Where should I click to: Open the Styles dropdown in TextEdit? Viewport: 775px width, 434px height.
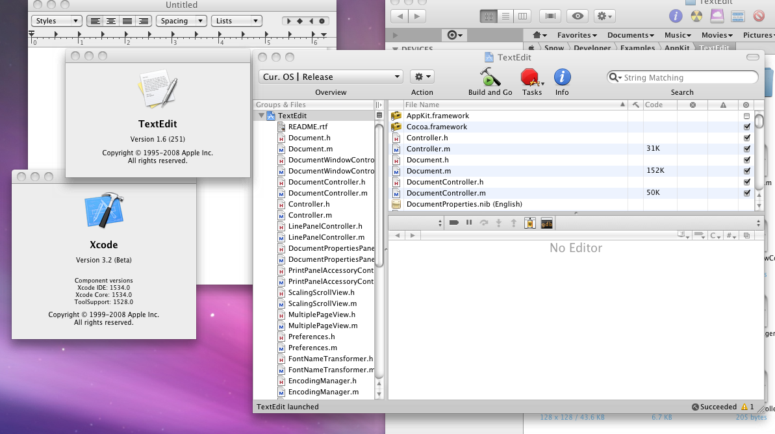pos(57,21)
